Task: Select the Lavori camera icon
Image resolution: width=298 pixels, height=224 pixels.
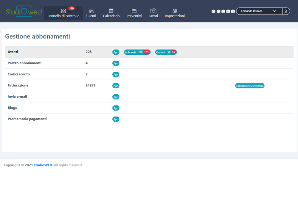Action: pos(153,11)
